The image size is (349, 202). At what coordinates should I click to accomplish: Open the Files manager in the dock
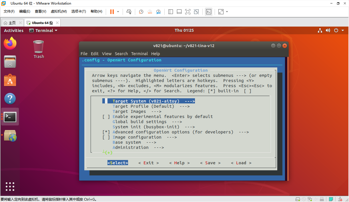(10, 61)
